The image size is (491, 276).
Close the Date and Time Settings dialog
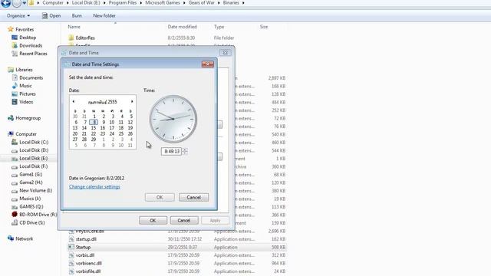click(x=208, y=64)
